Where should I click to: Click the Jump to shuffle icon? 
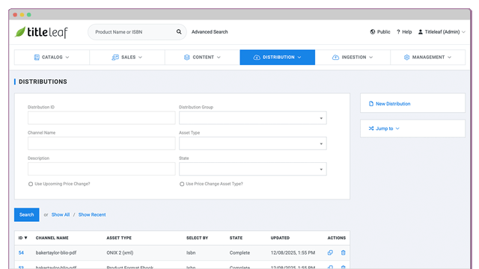(371, 129)
